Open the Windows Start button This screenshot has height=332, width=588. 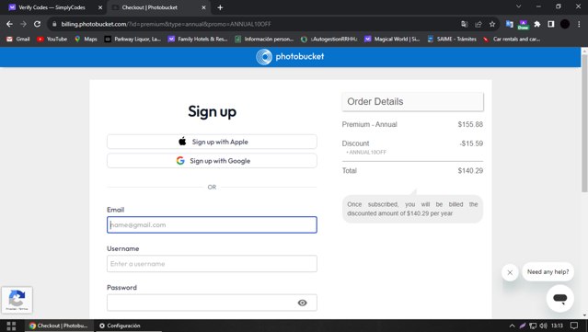coord(11,326)
